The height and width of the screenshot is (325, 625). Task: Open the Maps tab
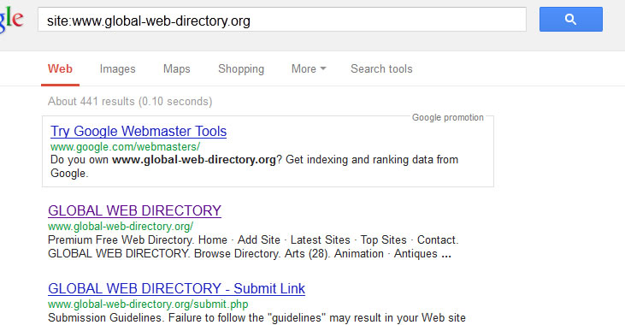[177, 68]
